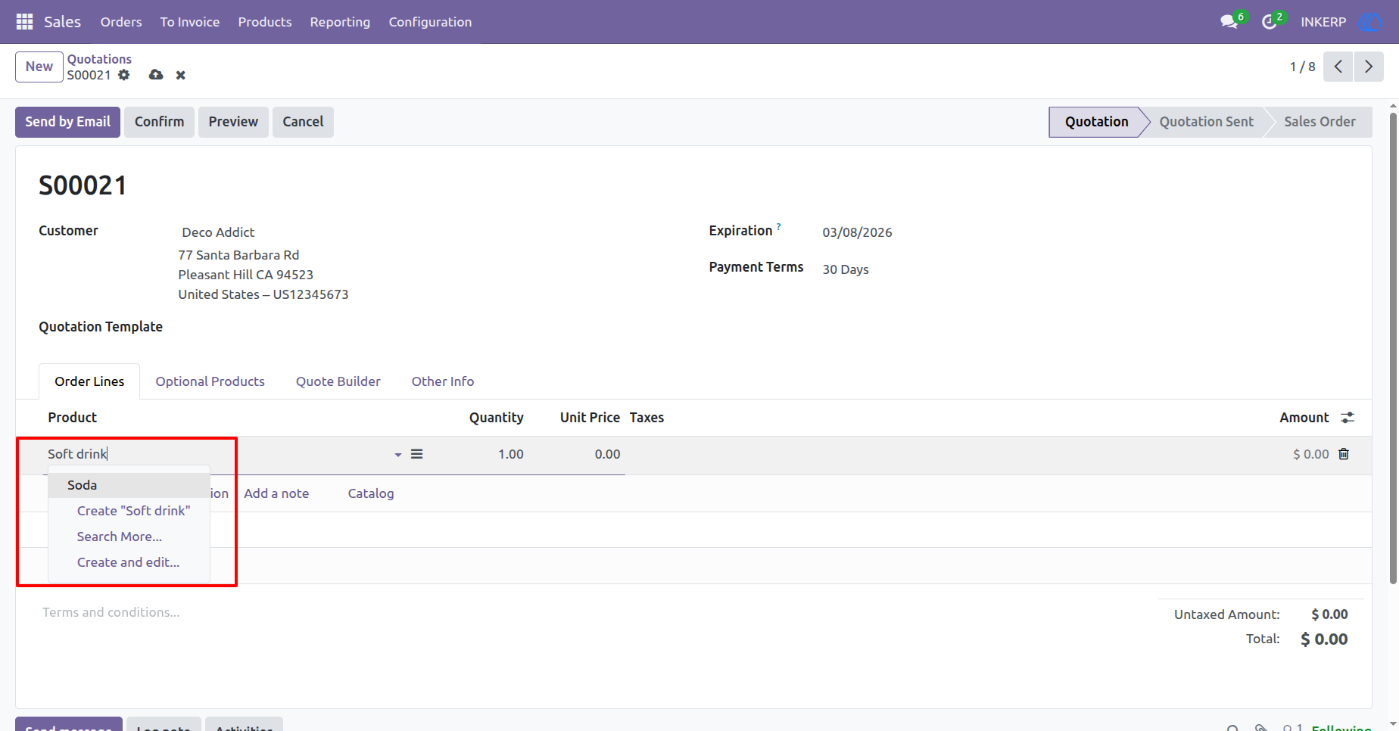Open the Orders menu
1399x731 pixels.
[x=121, y=22]
